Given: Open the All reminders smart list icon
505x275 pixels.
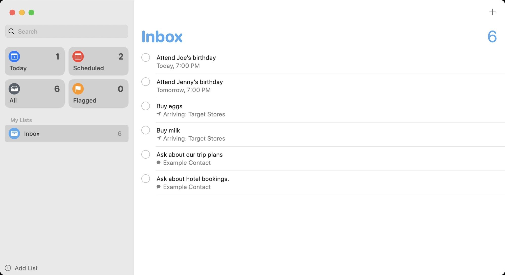Looking at the screenshot, I should point(14,89).
